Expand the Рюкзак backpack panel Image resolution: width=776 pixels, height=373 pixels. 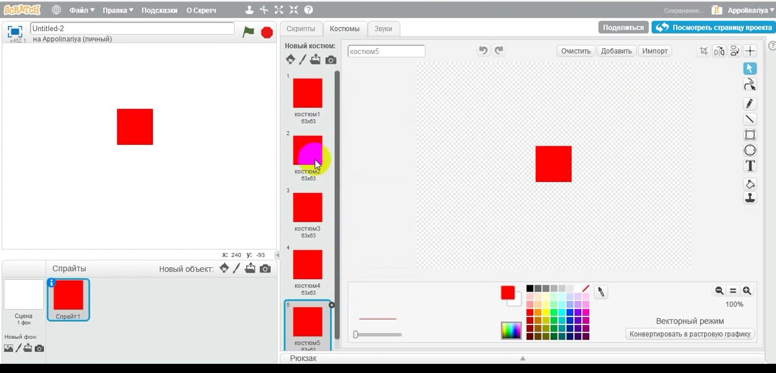pyautogui.click(x=522, y=358)
